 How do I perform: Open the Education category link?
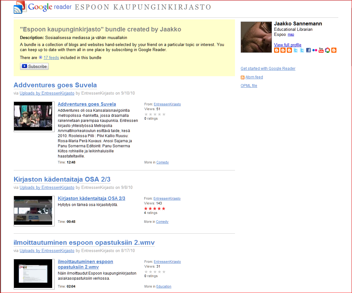(x=164, y=287)
